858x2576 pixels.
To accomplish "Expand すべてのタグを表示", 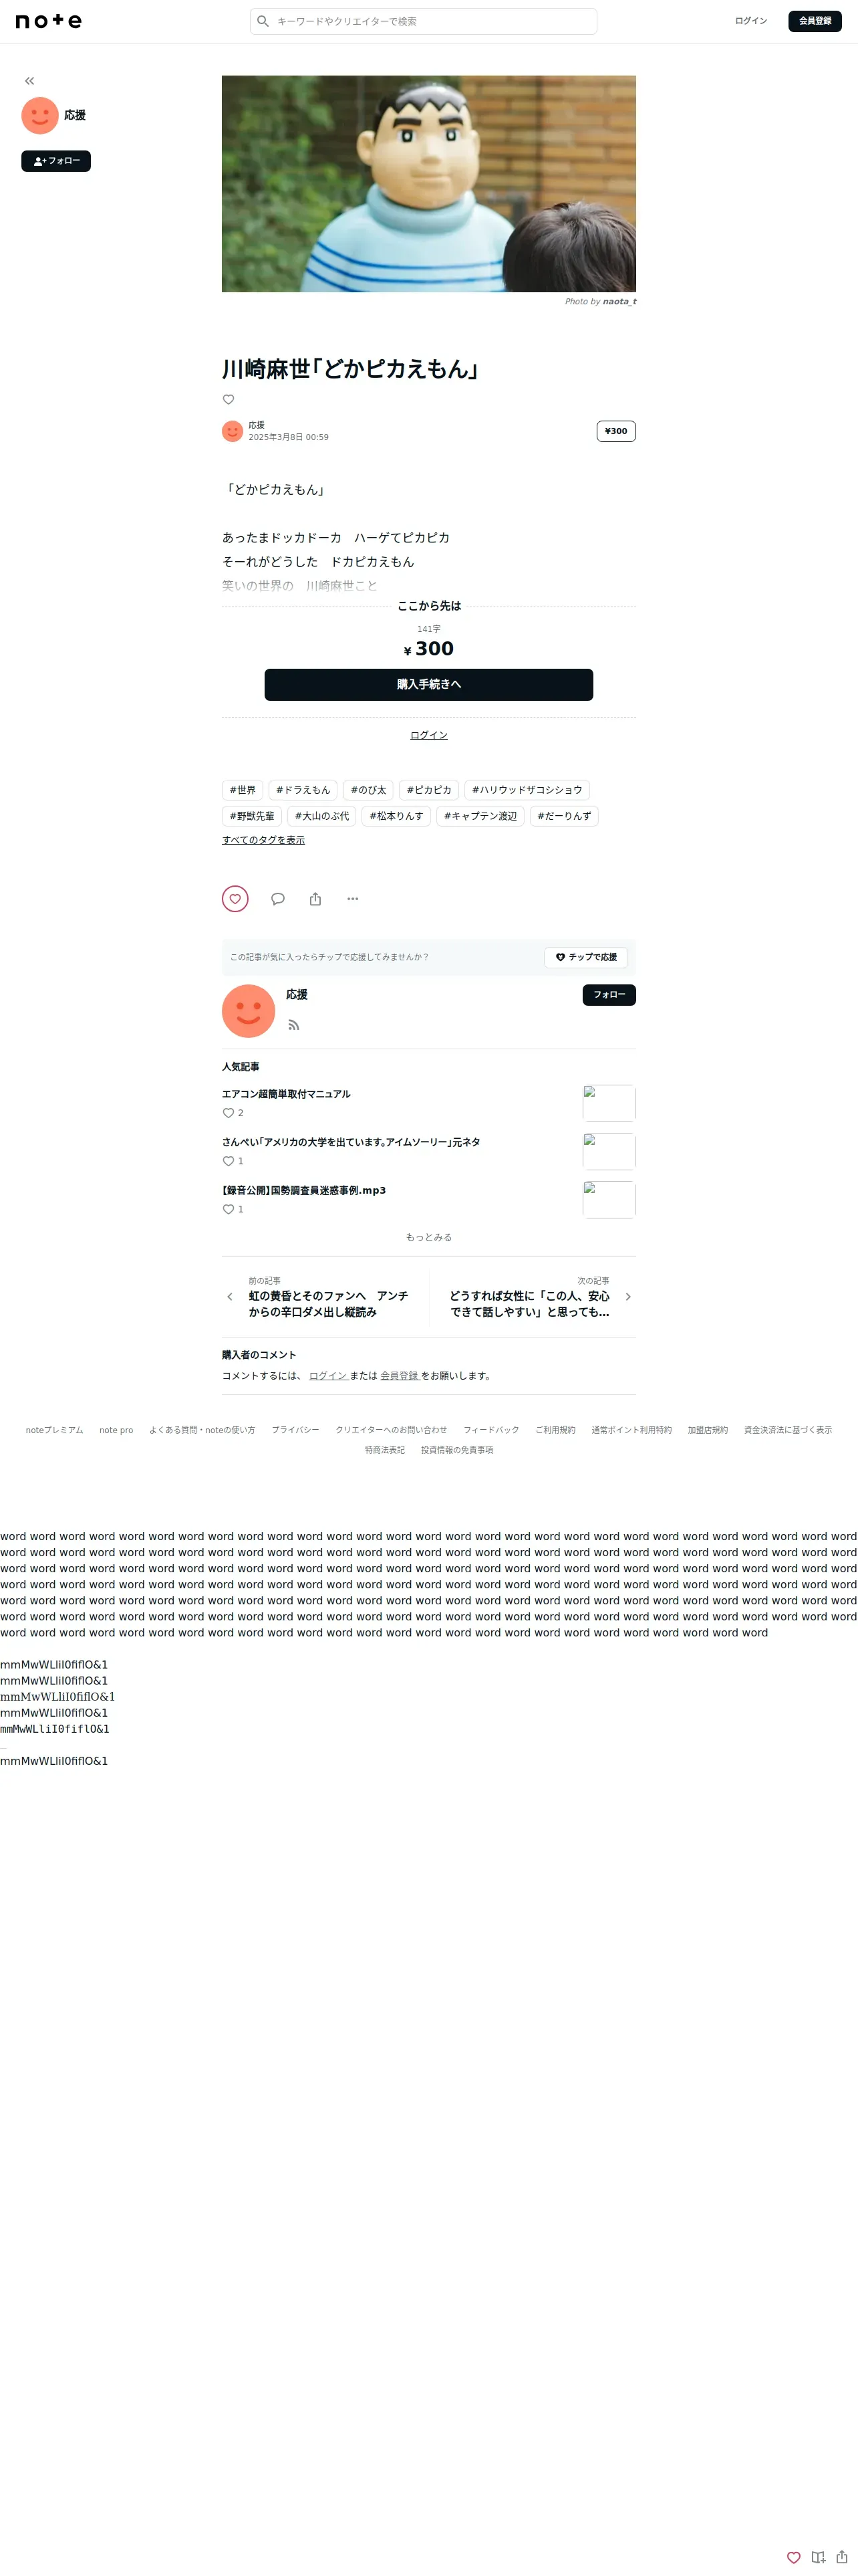I will click(264, 840).
